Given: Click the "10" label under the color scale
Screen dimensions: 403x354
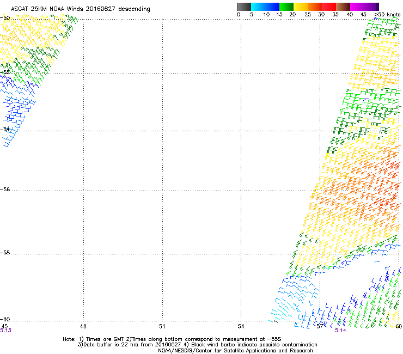Looking at the screenshot, I should point(266,15).
